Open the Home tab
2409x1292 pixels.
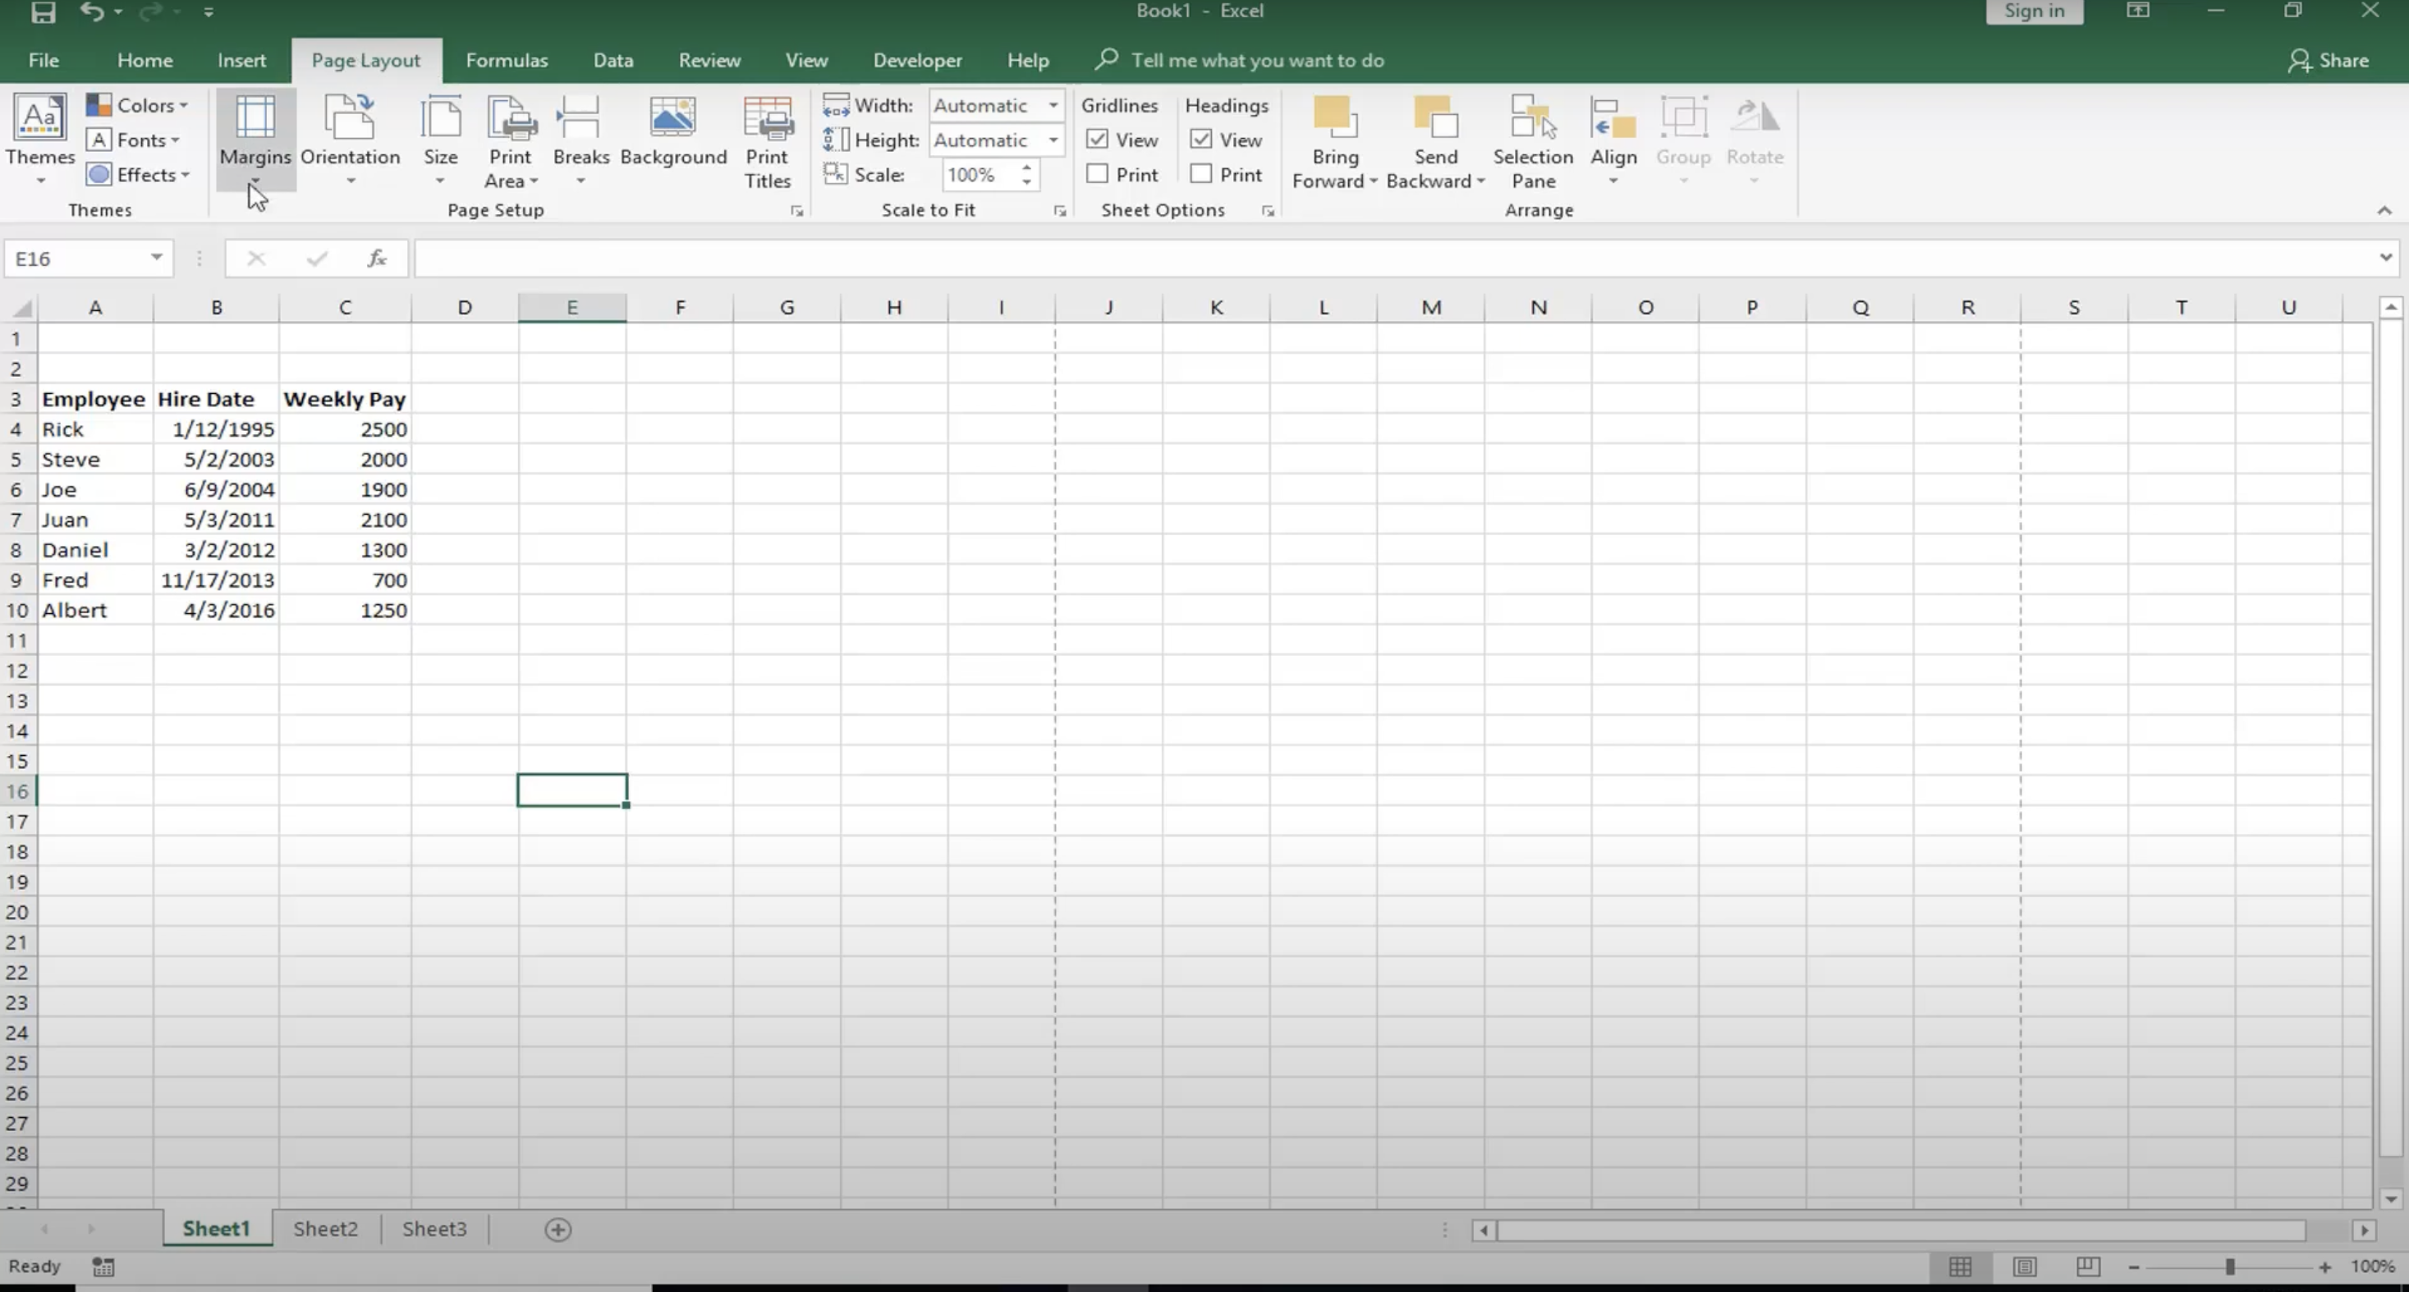coord(145,60)
